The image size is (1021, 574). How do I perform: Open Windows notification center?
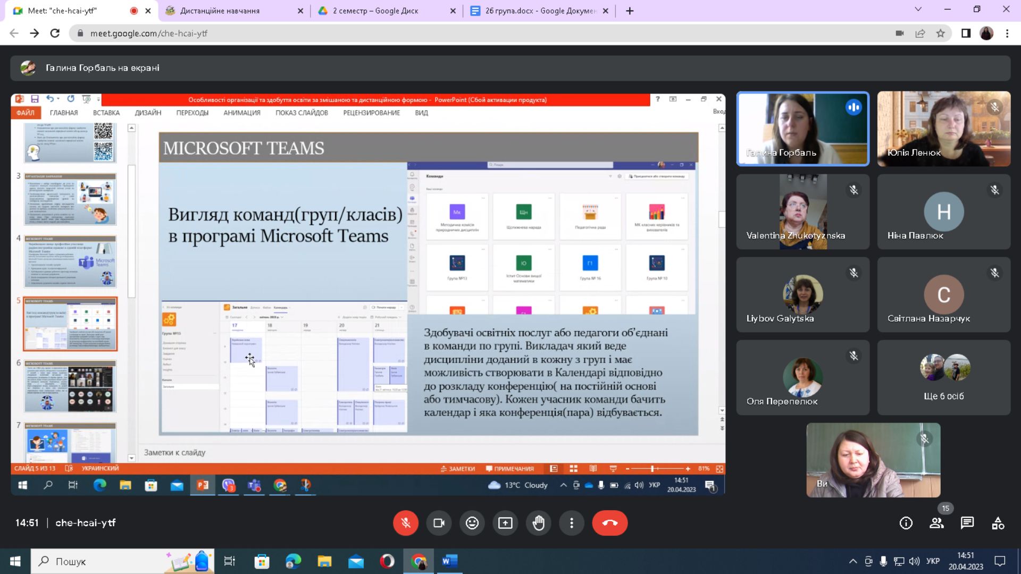pos(1000,561)
